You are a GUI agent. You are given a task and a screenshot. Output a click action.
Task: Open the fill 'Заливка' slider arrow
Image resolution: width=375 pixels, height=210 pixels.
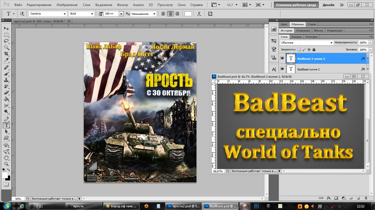coord(370,50)
